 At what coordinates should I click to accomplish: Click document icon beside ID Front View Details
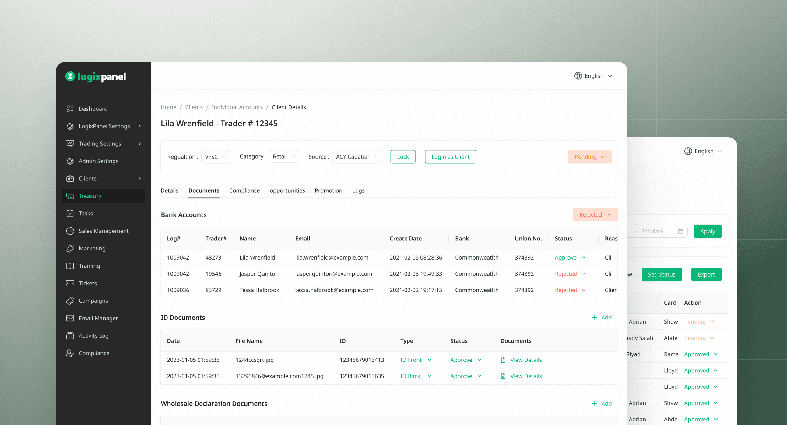503,360
